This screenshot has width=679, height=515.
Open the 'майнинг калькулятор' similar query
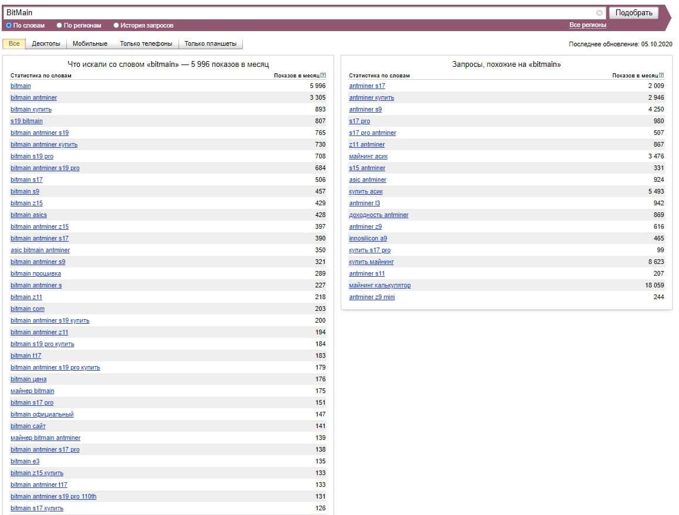pyautogui.click(x=380, y=285)
